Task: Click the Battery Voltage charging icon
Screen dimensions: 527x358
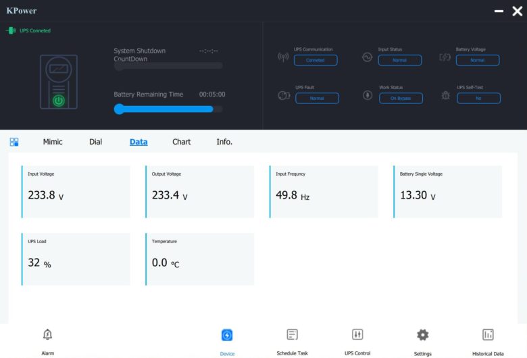Action: pos(445,57)
